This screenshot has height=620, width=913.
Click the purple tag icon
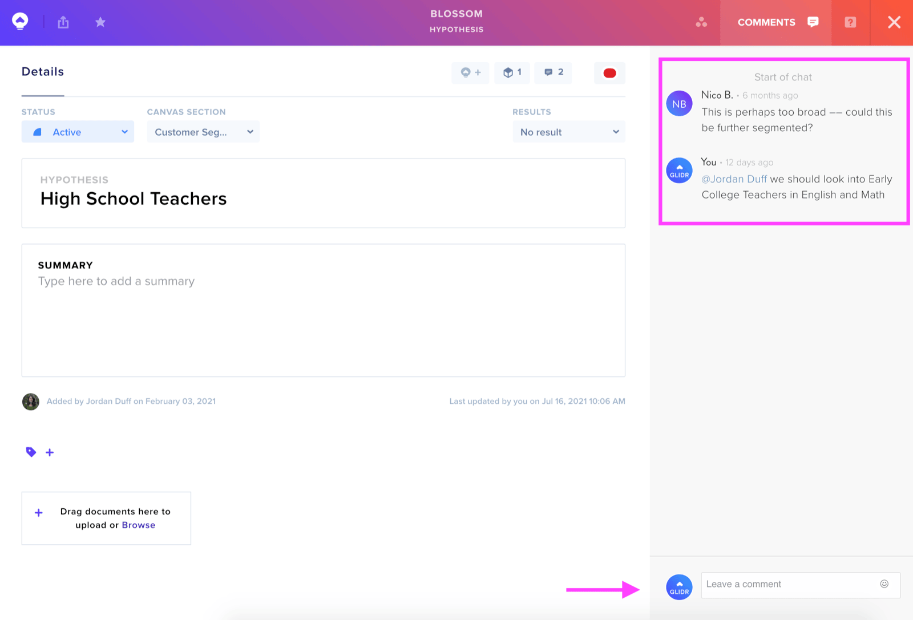click(31, 452)
